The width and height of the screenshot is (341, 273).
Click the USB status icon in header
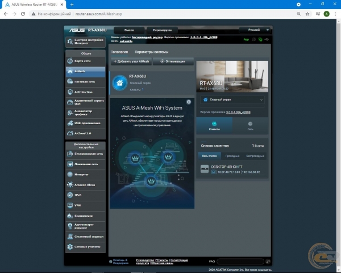click(267, 39)
